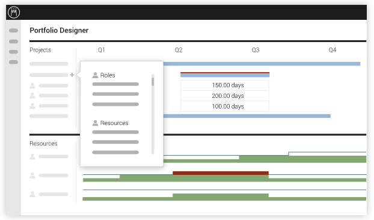The width and height of the screenshot is (374, 220).
Task: Click the Meisterplan logo in the top bar
Action: [x=14, y=12]
